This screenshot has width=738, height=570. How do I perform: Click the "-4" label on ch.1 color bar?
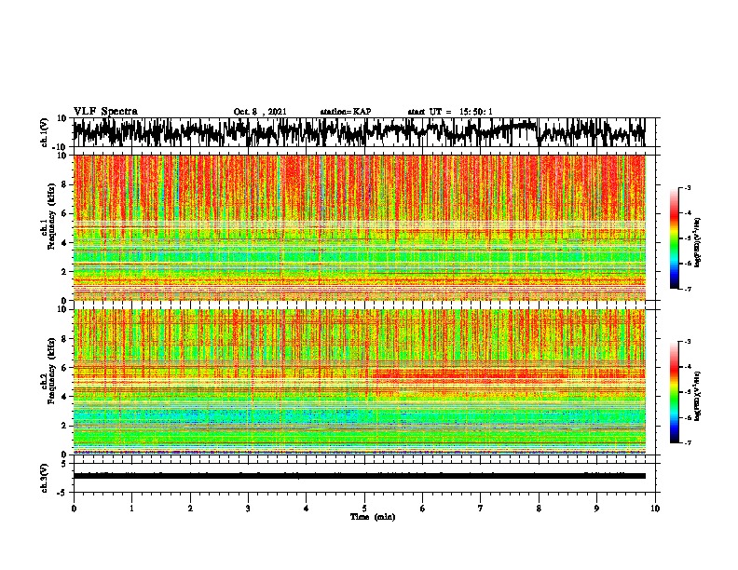pyautogui.click(x=688, y=213)
